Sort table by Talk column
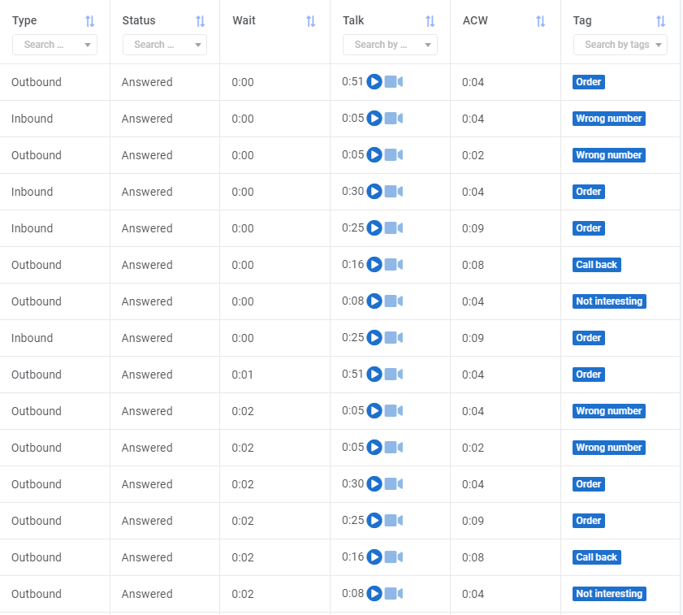The height and width of the screenshot is (615, 683). click(x=430, y=21)
